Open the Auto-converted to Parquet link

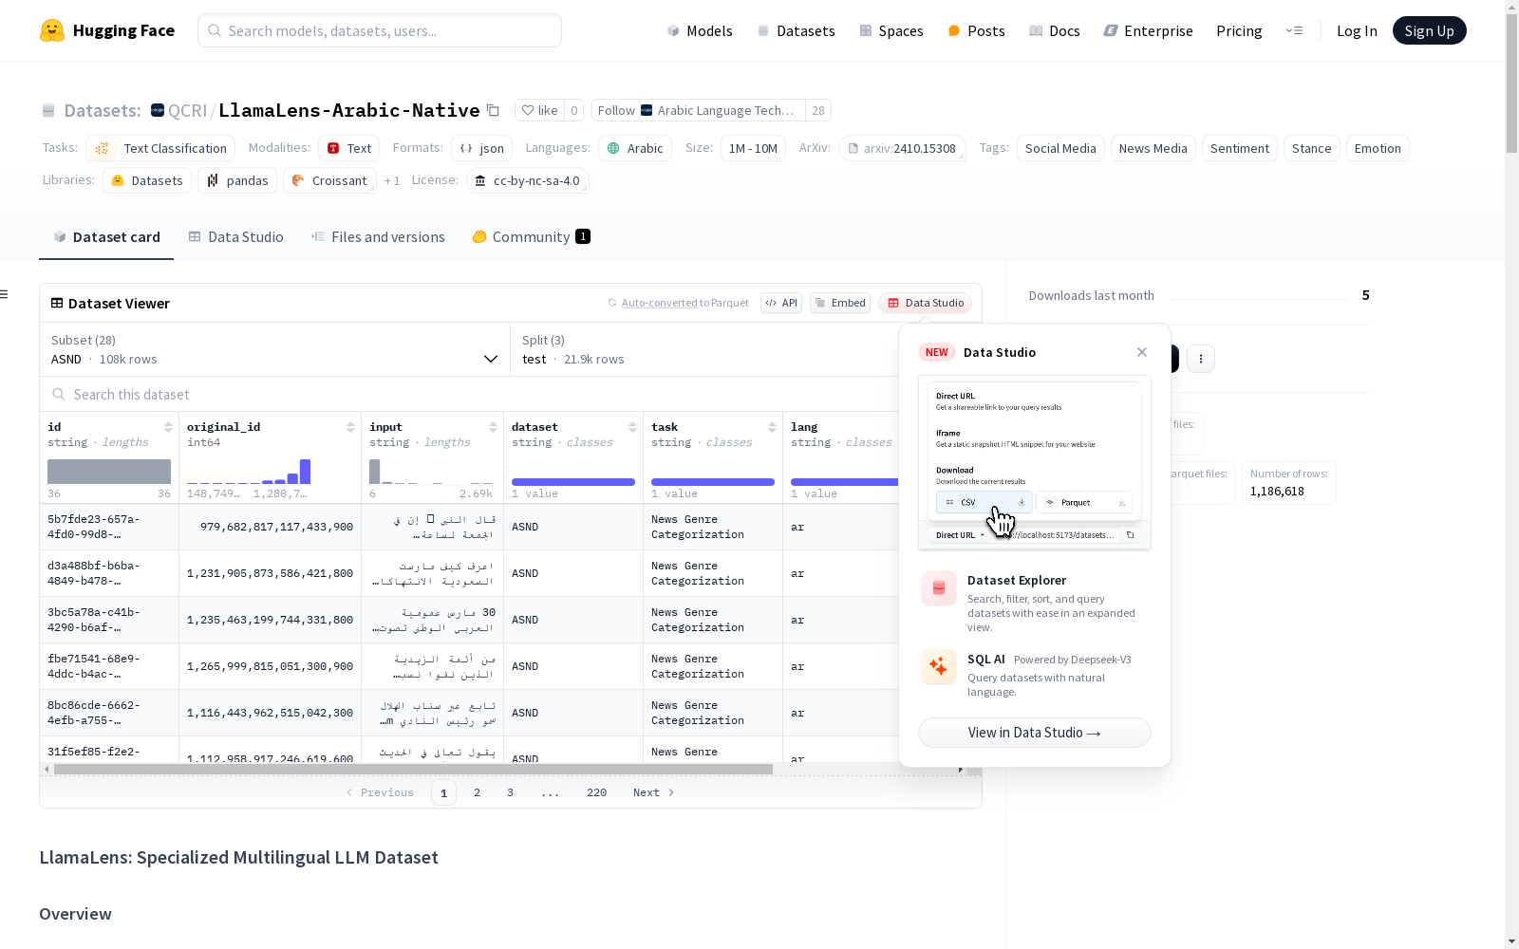click(x=660, y=303)
